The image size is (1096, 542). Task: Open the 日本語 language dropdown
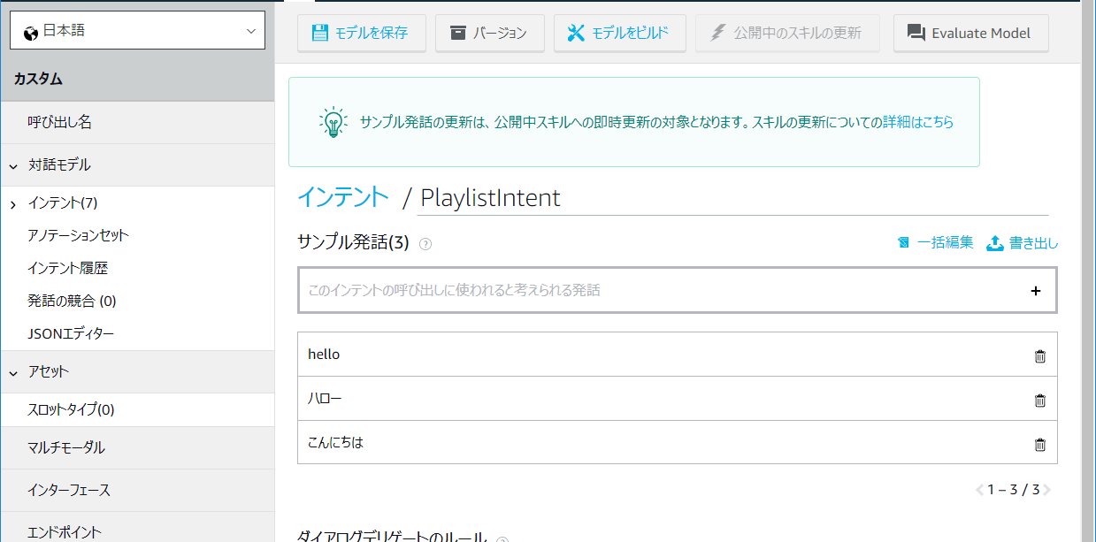(x=137, y=31)
